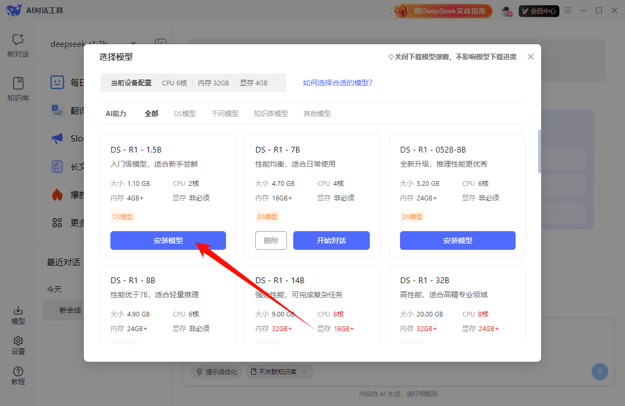Expand the deepseek model selector dropdown
The image size is (625, 406).
click(x=133, y=44)
